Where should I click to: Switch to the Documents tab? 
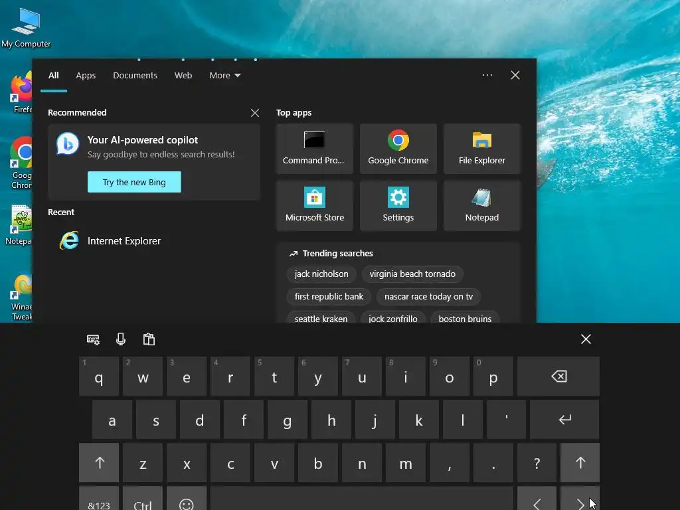(135, 76)
